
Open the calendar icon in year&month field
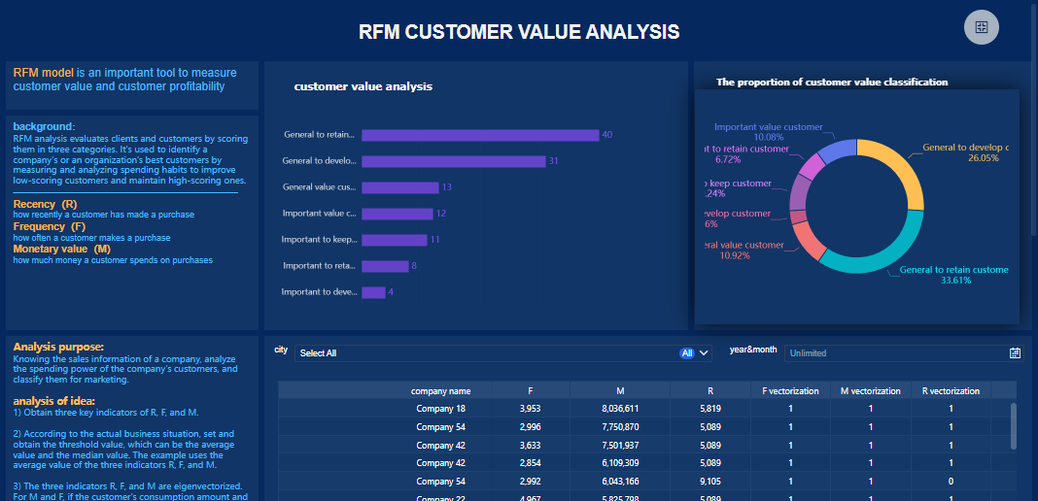(x=1015, y=353)
